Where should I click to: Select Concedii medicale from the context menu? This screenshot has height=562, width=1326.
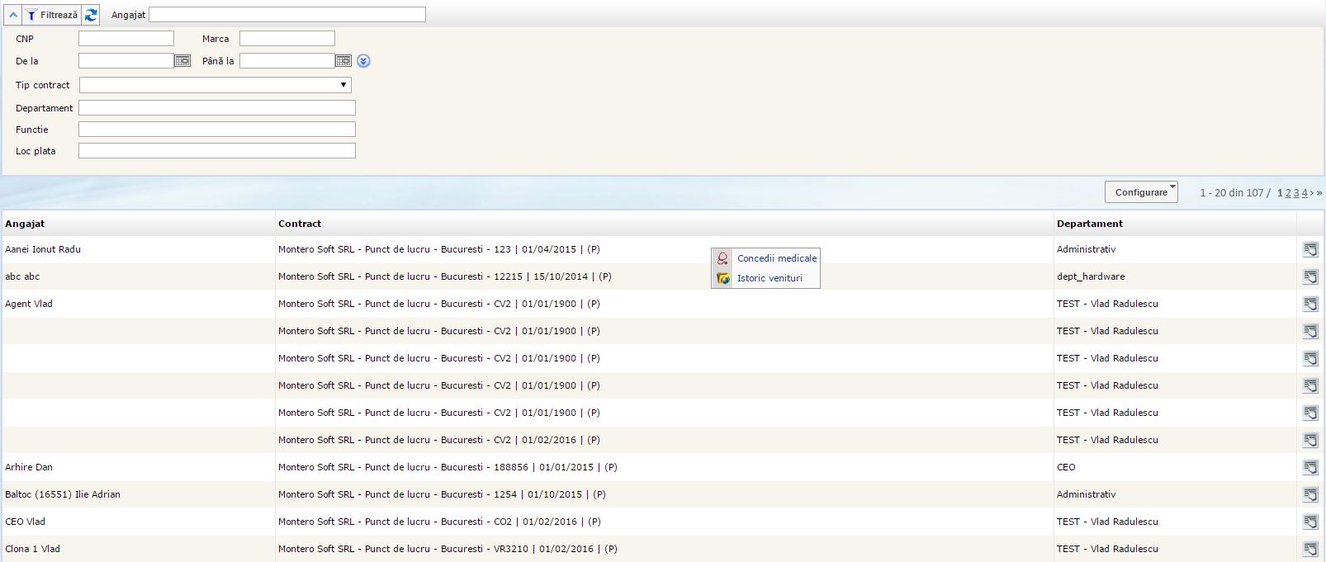click(776, 258)
